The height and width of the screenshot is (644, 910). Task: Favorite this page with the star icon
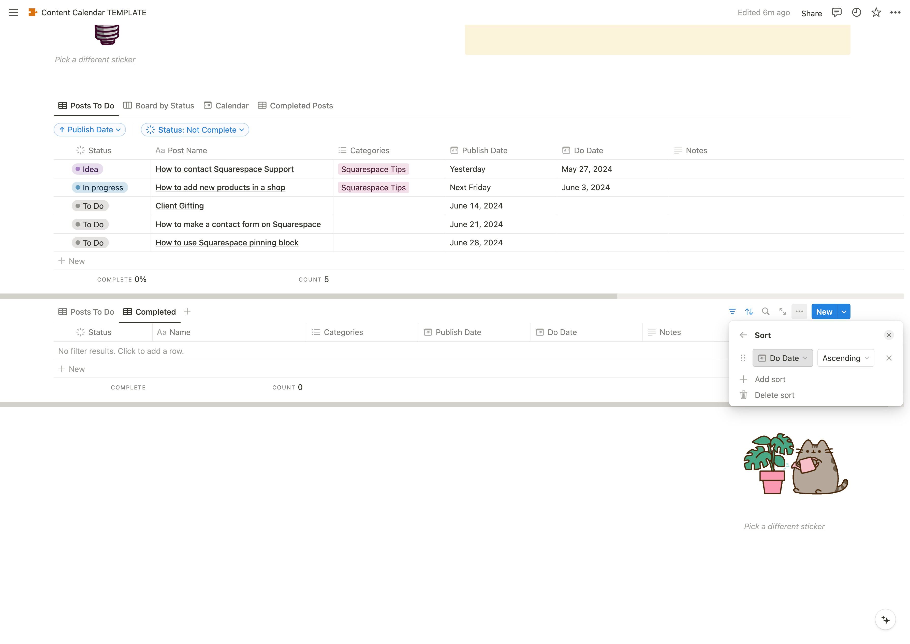(876, 12)
